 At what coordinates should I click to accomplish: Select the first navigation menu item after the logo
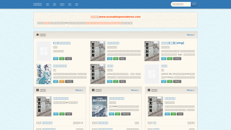point(48,4)
